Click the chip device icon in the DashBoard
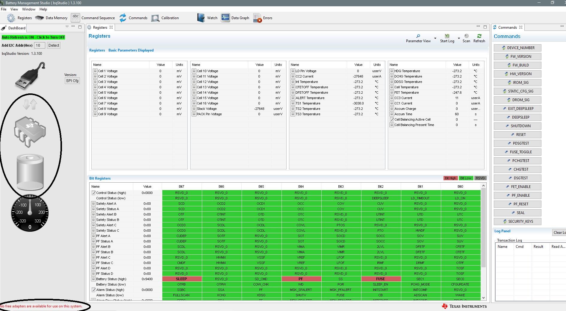Image resolution: width=566 pixels, height=311 pixels. (30, 132)
